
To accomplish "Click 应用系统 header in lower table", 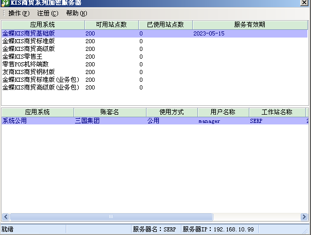I will [38, 112].
